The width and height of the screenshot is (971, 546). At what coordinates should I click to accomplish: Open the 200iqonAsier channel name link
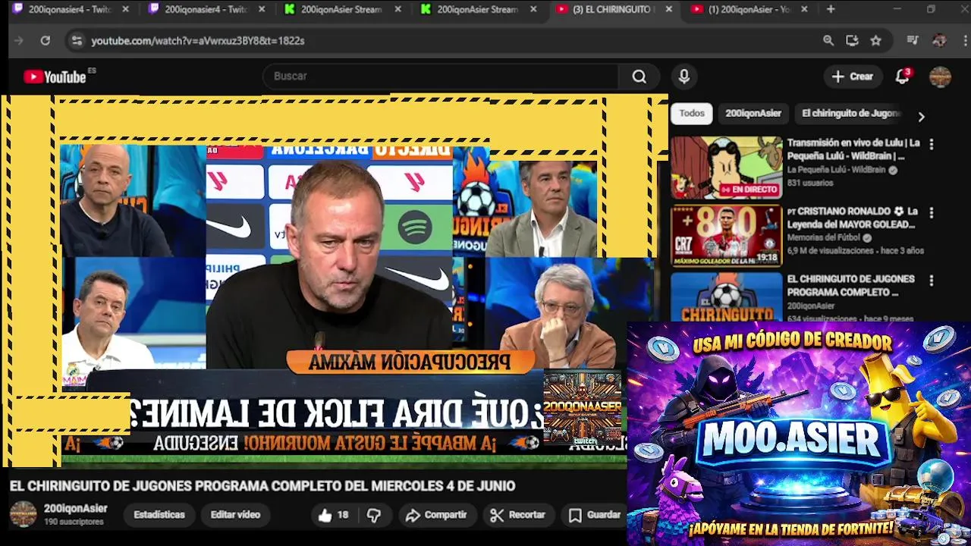(x=76, y=509)
